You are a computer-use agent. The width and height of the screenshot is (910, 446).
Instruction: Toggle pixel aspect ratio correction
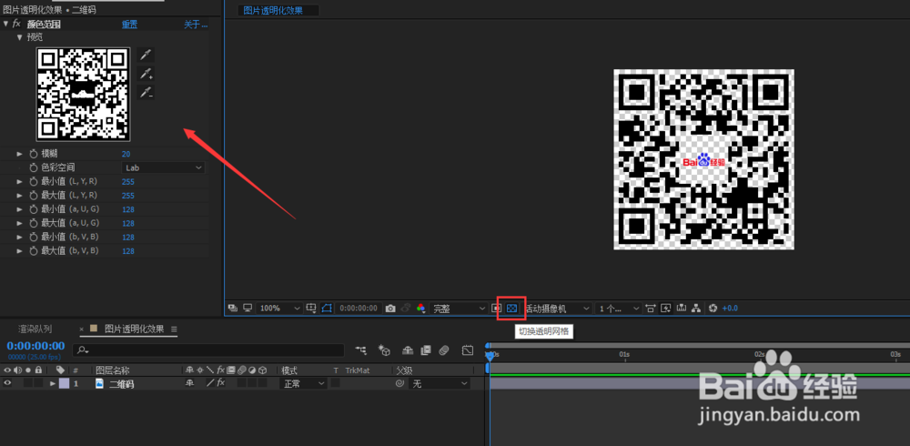point(650,308)
